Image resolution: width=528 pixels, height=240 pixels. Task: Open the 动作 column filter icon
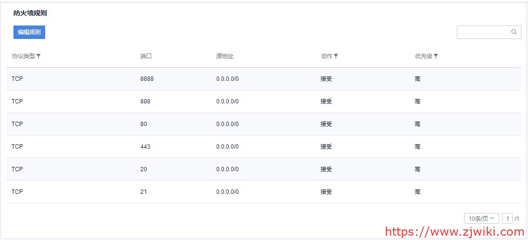pos(336,56)
